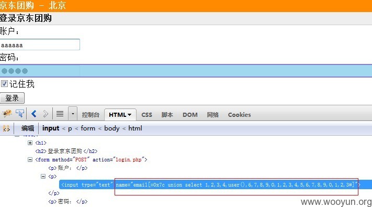Image resolution: width=372 pixels, height=207 pixels.
Task: Click the POST method value
Action: point(81,159)
